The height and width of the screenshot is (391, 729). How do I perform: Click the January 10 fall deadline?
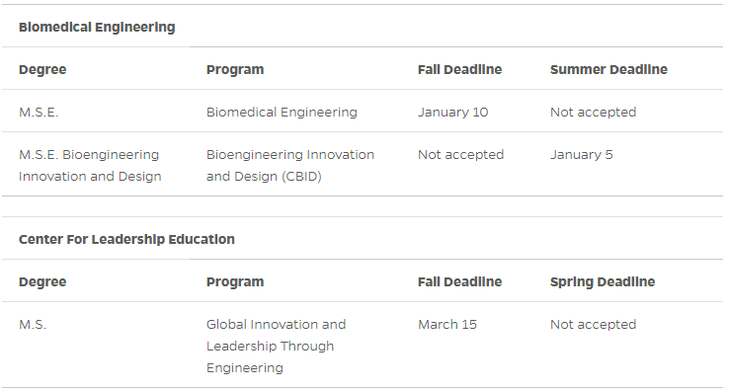coord(452,112)
